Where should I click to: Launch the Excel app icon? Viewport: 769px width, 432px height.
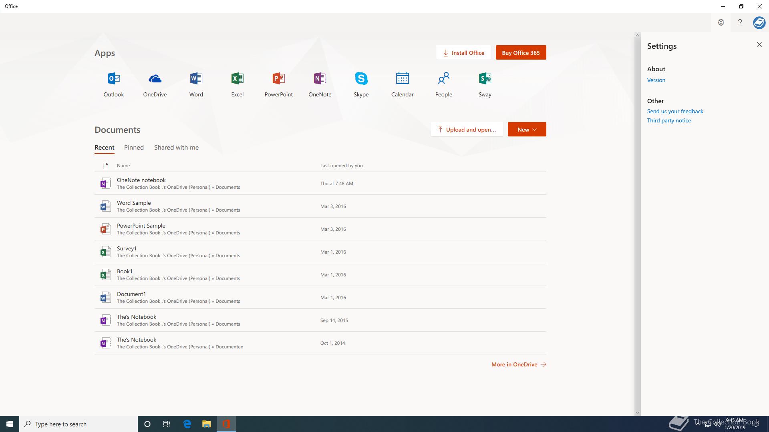(x=238, y=78)
